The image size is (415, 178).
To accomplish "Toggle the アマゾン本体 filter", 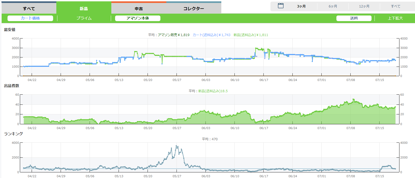I will pyautogui.click(x=138, y=18).
